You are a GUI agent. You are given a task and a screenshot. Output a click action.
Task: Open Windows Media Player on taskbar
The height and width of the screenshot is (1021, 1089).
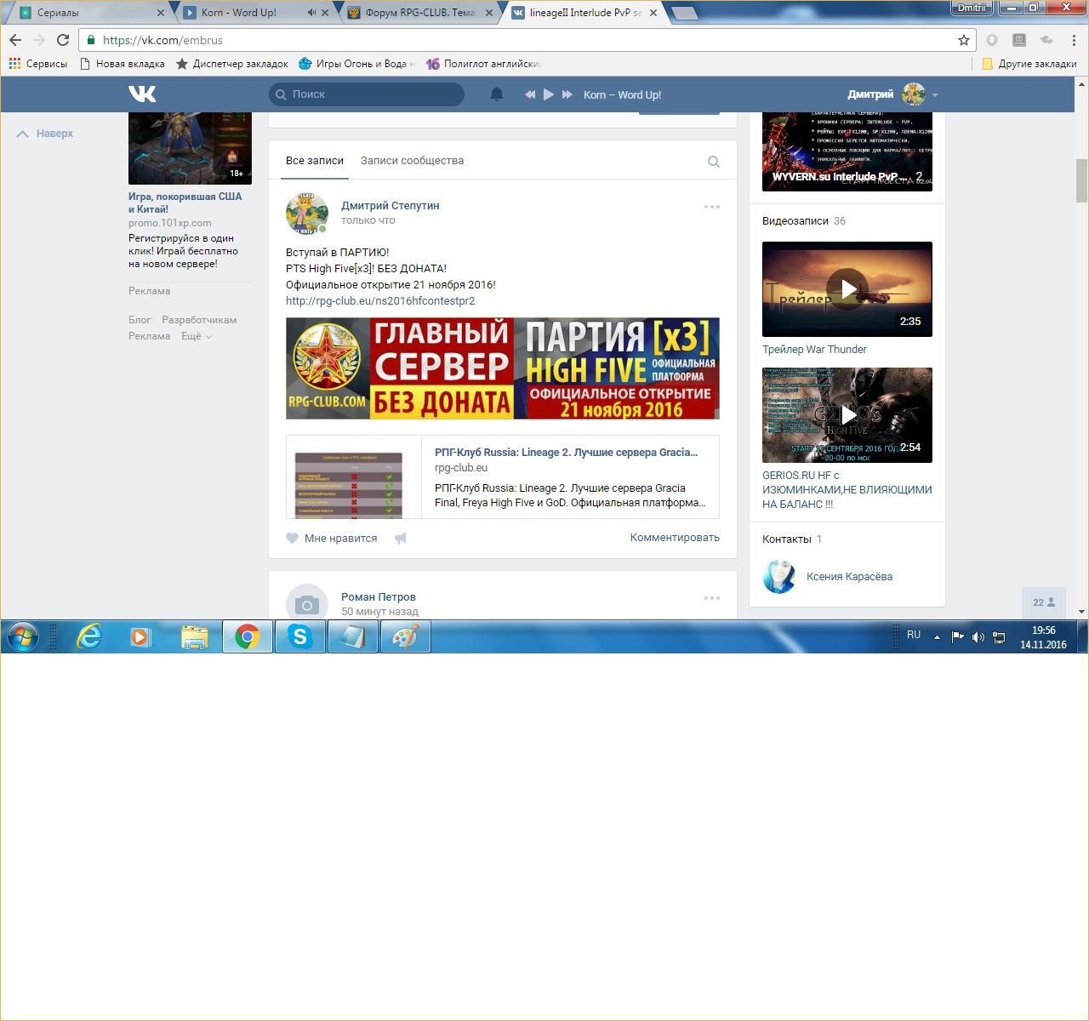point(140,636)
